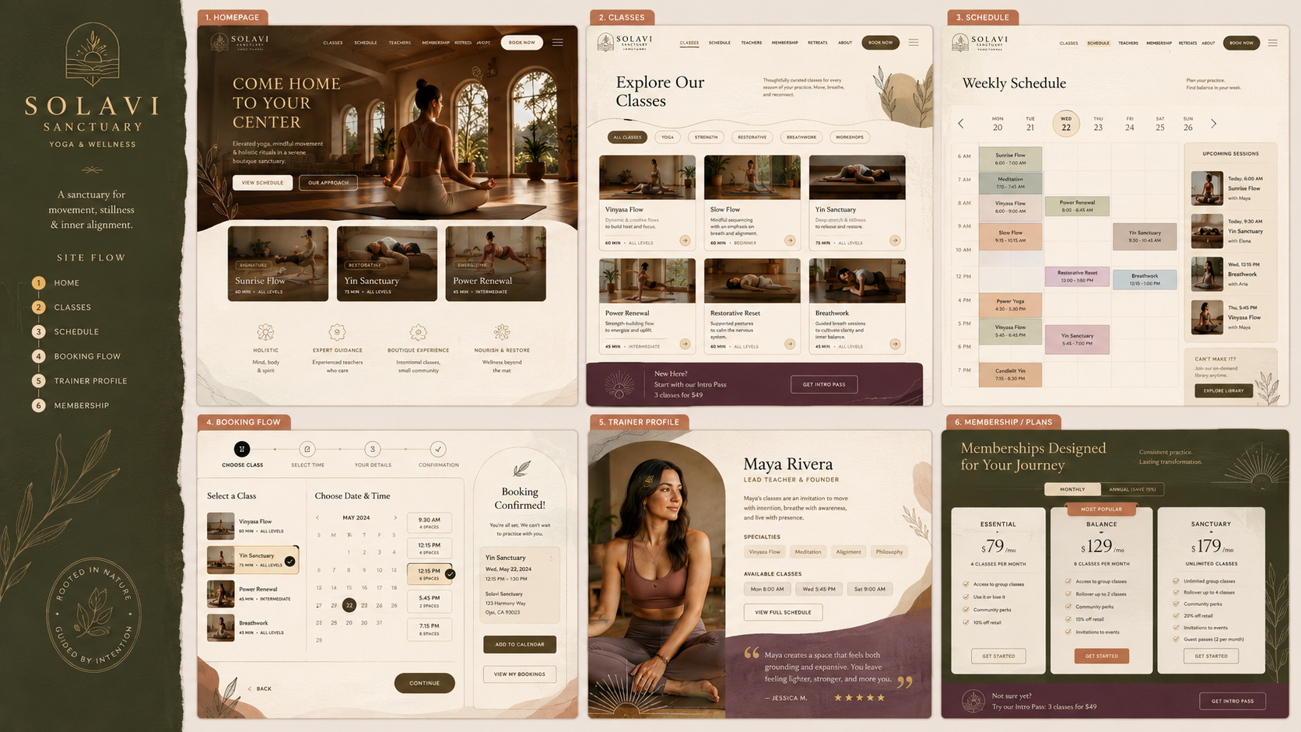Click the arrow icon on the Restorative Reset card

pyautogui.click(x=790, y=344)
